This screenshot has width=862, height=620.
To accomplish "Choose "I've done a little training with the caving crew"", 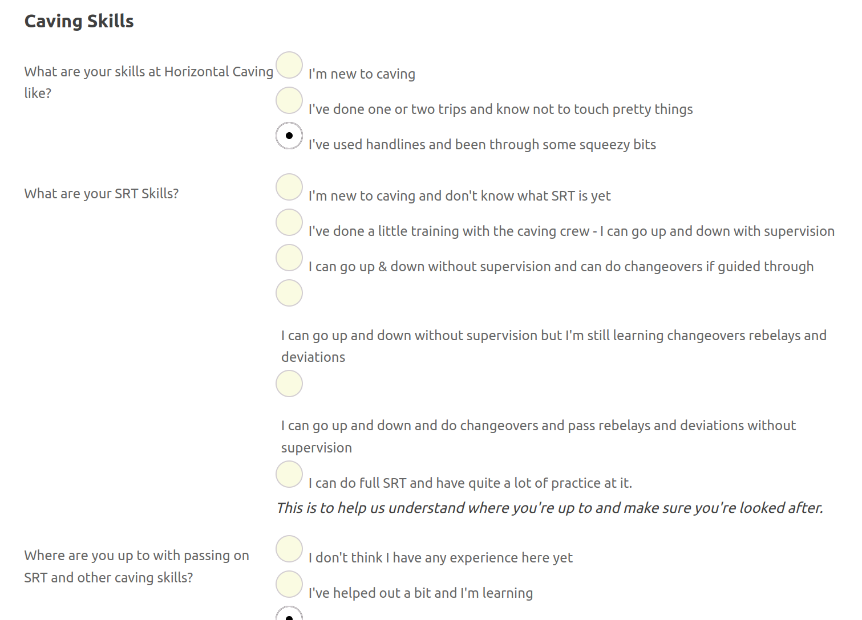I will tap(289, 223).
